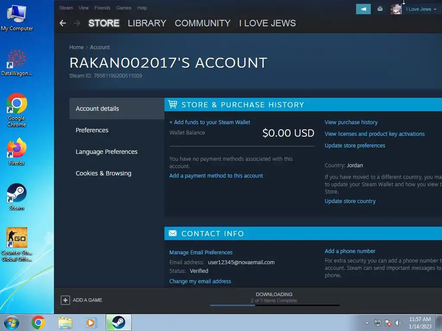
Task: Open Manage Email Preferences link
Action: (x=201, y=253)
